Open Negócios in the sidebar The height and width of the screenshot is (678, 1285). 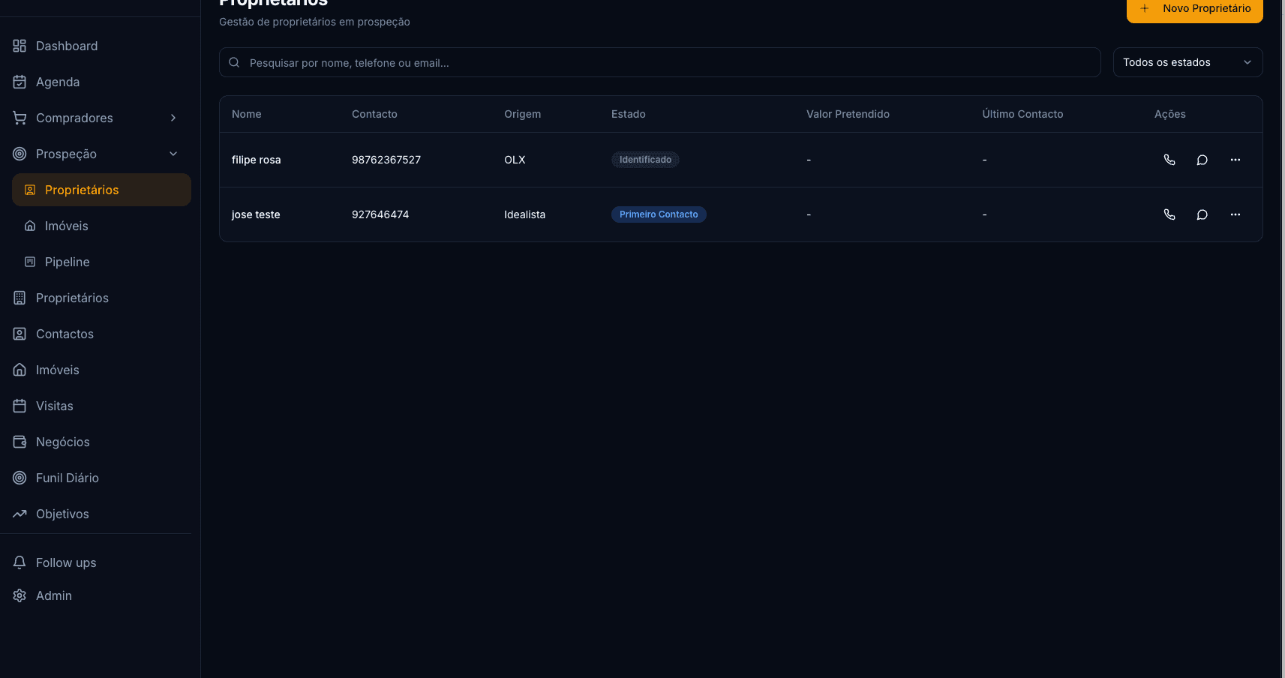coord(101,442)
